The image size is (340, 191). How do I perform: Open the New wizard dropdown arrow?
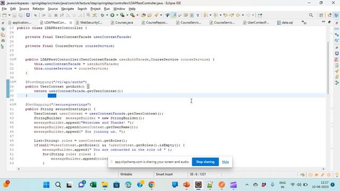pyautogui.click(x=9, y=15)
